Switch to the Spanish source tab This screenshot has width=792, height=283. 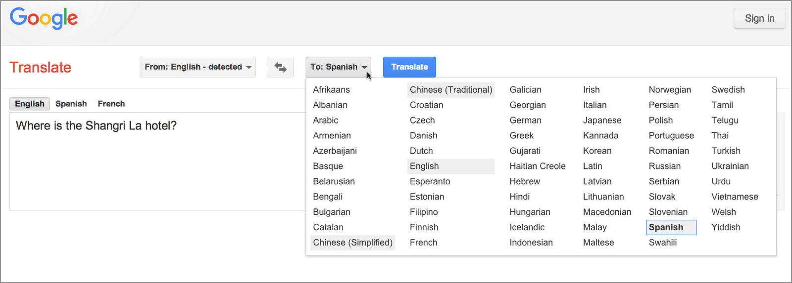(71, 104)
